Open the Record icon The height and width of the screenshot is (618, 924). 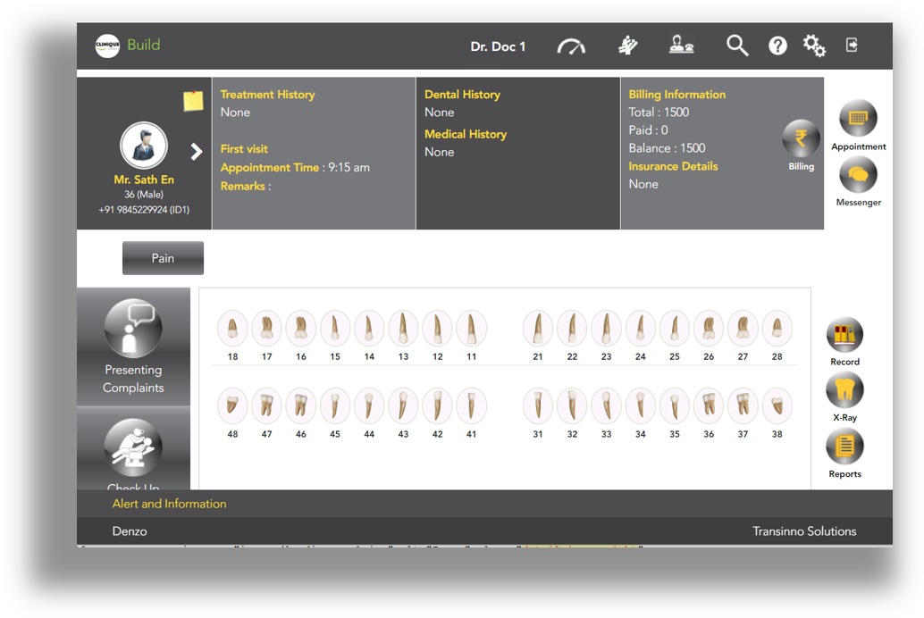[844, 336]
